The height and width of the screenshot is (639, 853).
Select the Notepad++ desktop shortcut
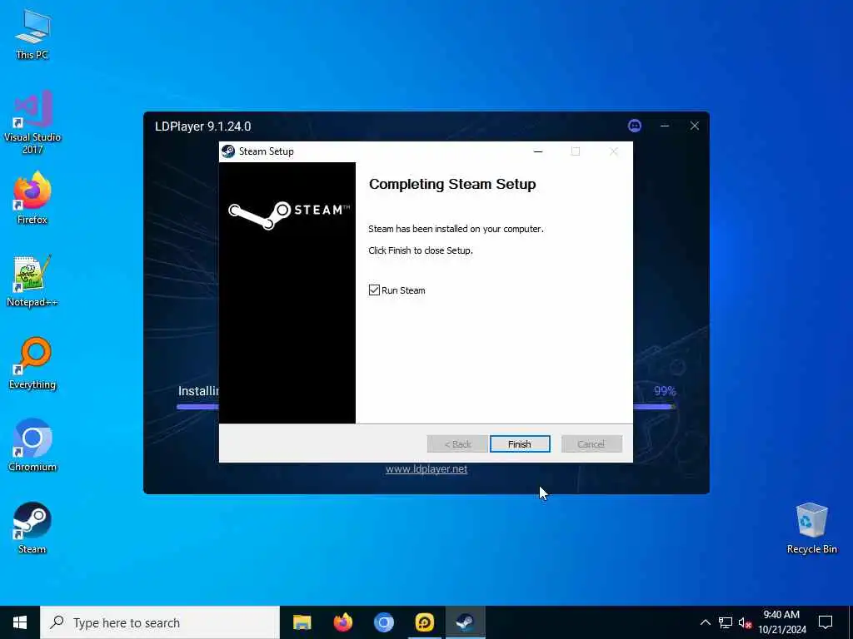click(32, 281)
